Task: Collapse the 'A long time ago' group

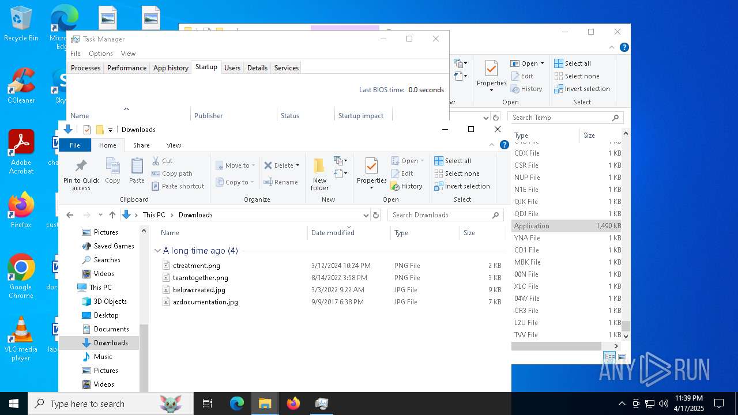Action: (x=157, y=251)
